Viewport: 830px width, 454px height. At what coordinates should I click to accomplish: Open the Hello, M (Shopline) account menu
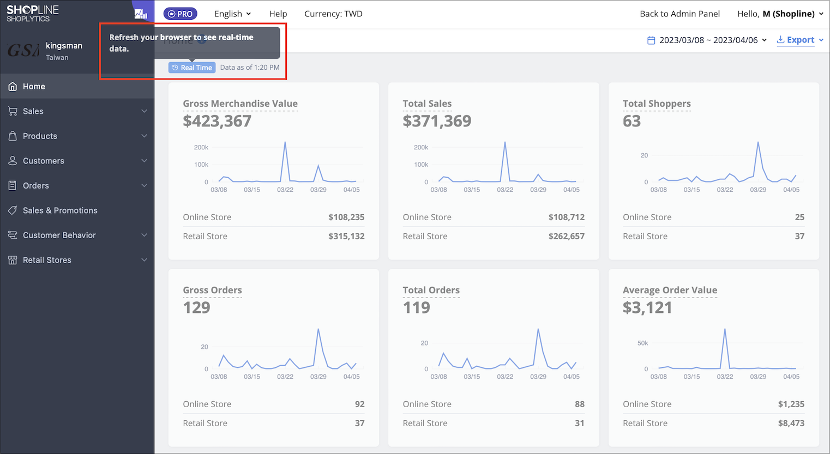tap(780, 14)
